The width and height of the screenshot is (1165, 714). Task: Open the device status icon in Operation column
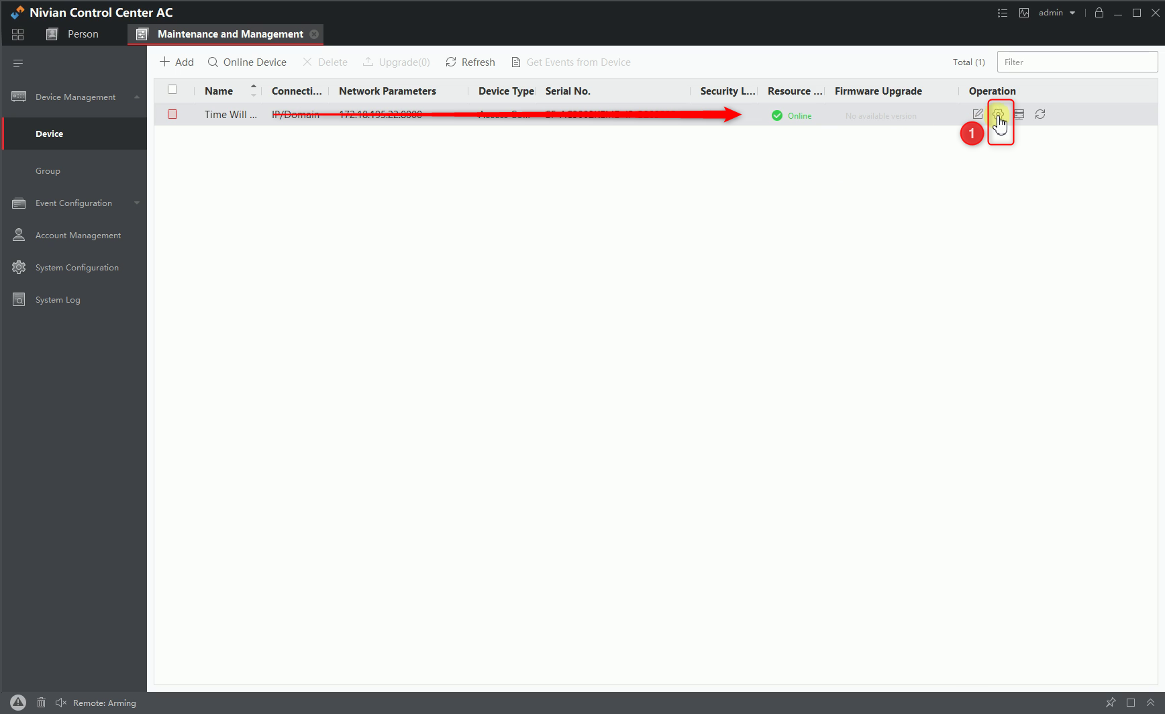tap(1019, 115)
